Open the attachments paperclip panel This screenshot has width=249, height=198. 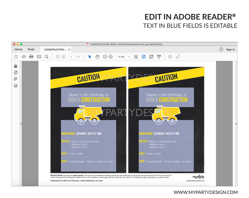coord(16,79)
